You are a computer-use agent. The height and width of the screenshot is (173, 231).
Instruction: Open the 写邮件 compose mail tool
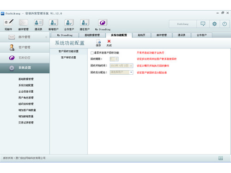point(8,24)
